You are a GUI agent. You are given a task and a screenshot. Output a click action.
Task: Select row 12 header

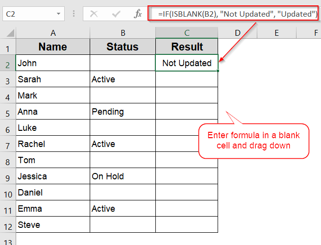click(8, 224)
